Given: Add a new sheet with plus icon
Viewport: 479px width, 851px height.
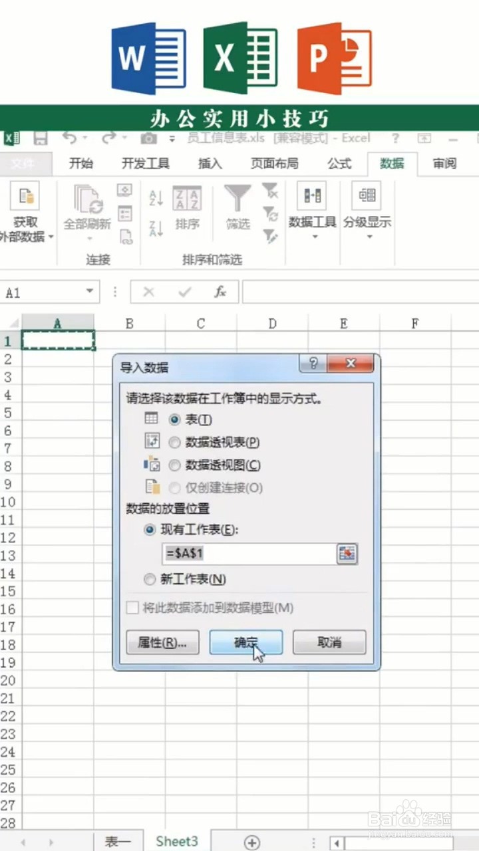Looking at the screenshot, I should point(251,842).
